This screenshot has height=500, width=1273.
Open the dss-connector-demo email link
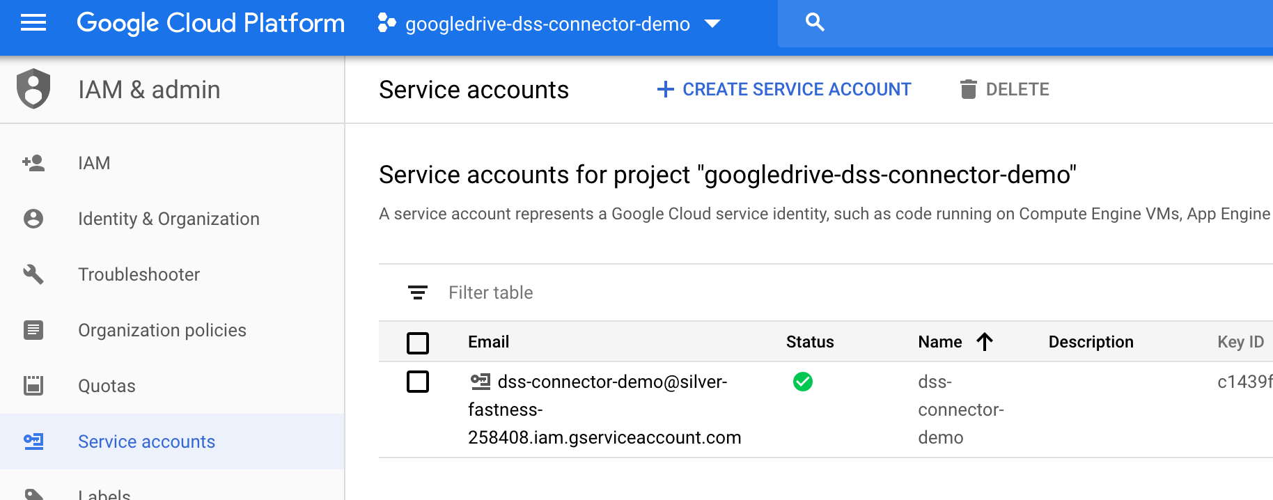click(604, 409)
